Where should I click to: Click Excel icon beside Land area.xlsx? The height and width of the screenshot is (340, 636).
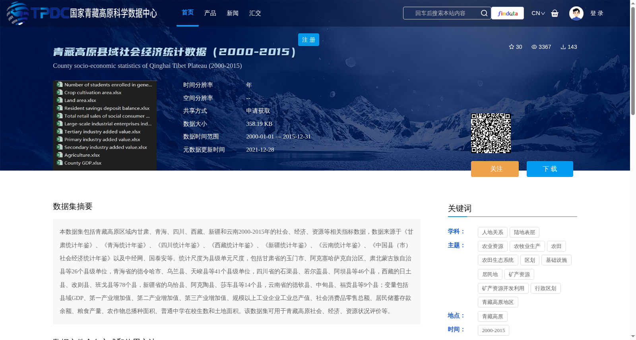point(60,100)
